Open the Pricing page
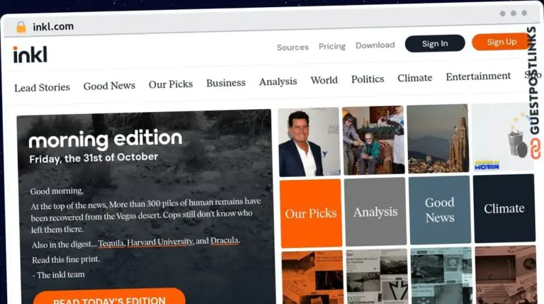 tap(332, 46)
